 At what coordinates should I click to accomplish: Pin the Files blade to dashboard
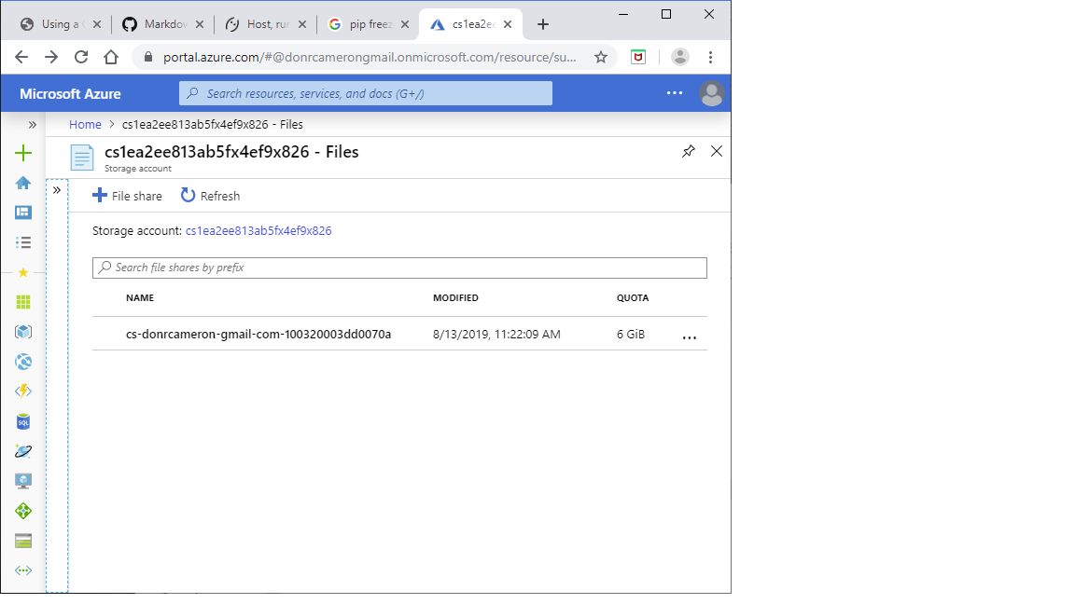[x=689, y=151]
